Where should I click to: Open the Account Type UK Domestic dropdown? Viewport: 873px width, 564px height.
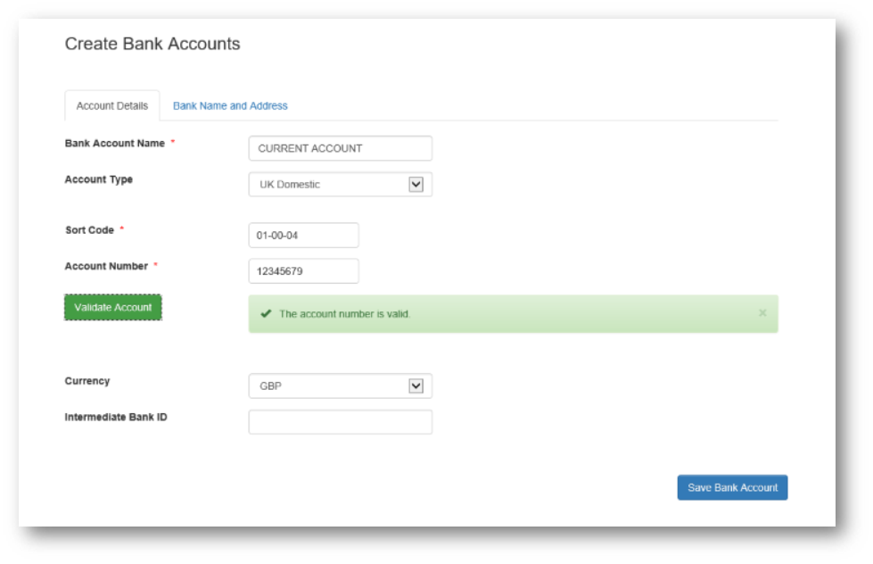(x=340, y=185)
